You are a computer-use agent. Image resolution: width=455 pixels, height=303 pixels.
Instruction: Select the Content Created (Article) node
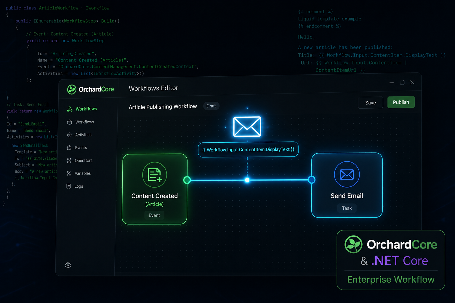coord(155,189)
